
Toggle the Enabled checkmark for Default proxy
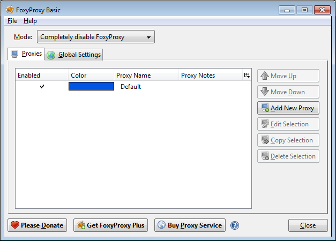click(x=42, y=86)
